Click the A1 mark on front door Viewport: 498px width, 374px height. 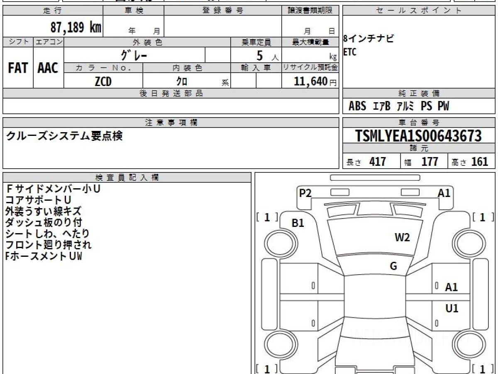tap(452, 287)
